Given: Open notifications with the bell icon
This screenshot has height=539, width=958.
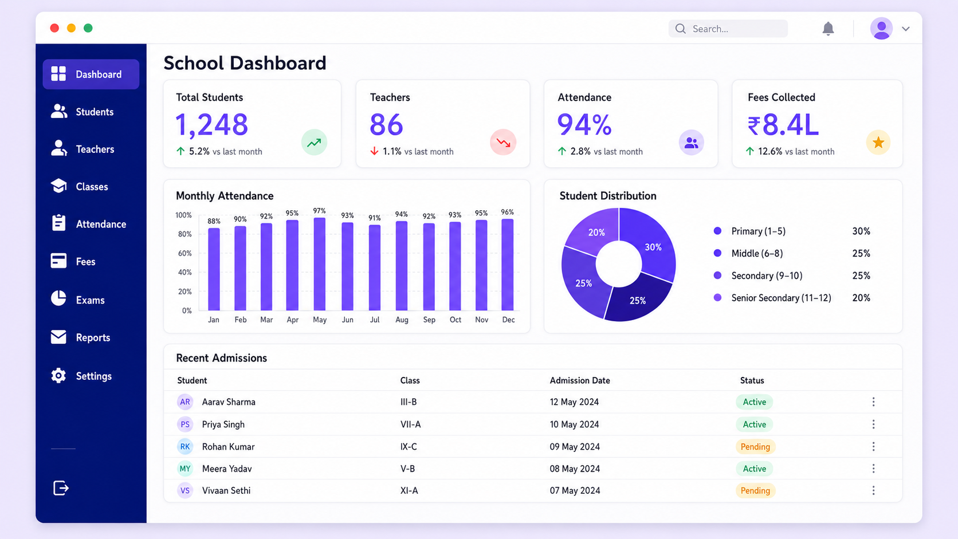Looking at the screenshot, I should (828, 29).
